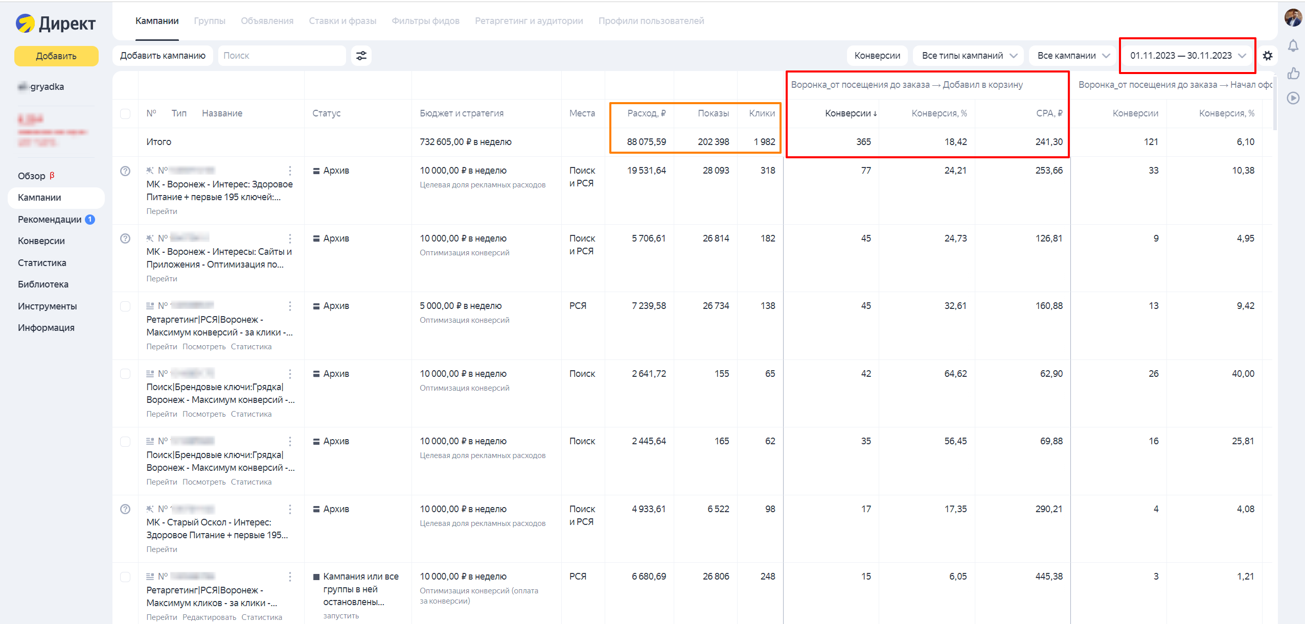Sort the table by Расход, ₽
The width and height of the screenshot is (1305, 624).
(646, 113)
